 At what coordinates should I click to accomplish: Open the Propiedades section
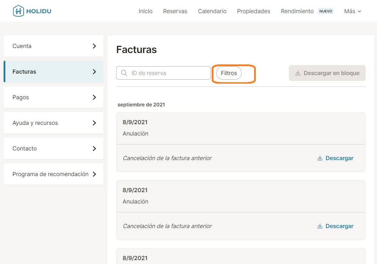pos(253,11)
